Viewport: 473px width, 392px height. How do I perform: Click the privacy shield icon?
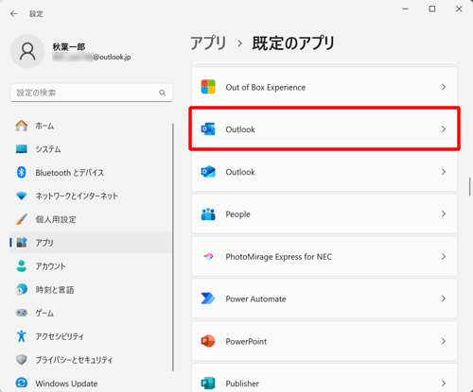(x=22, y=360)
